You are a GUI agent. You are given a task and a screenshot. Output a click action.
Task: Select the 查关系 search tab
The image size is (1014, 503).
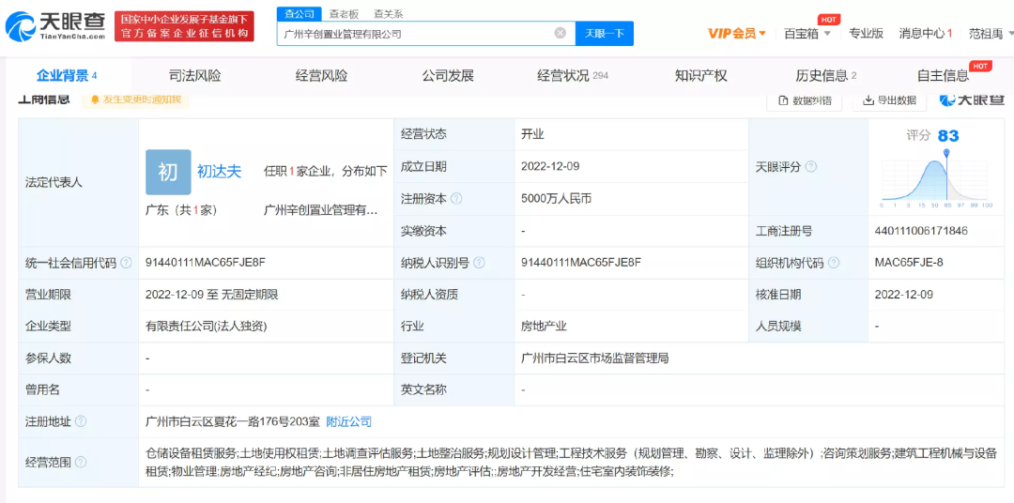(388, 13)
